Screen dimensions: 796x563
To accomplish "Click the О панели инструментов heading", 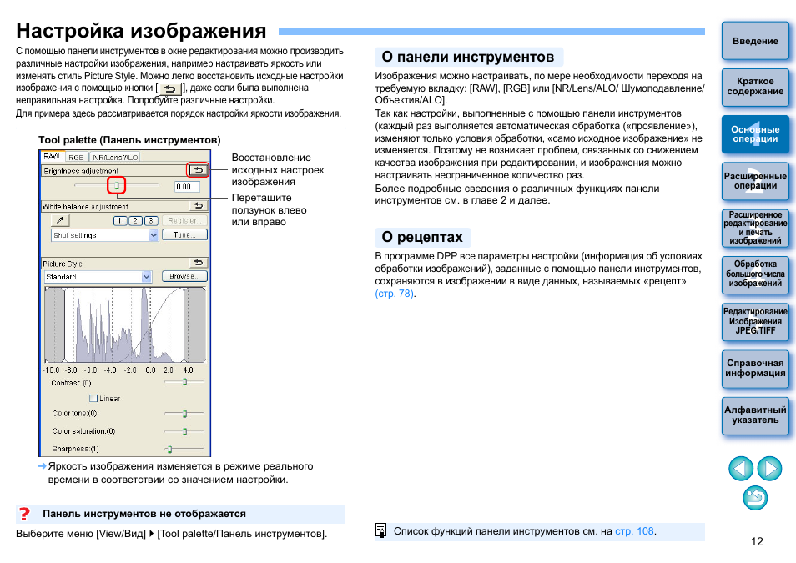I will point(467,57).
